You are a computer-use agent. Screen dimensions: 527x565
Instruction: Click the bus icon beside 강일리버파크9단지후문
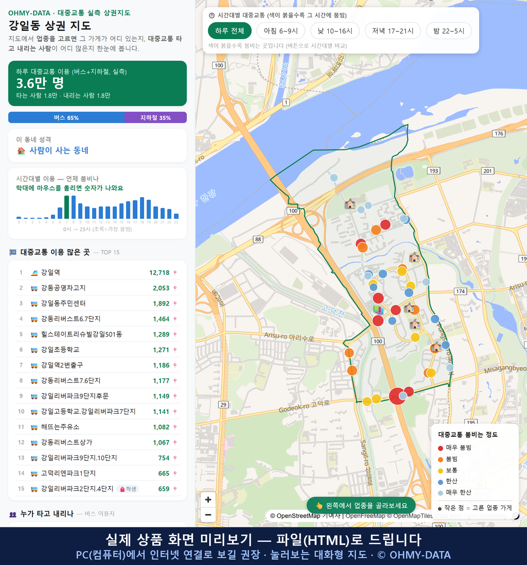pyautogui.click(x=34, y=396)
